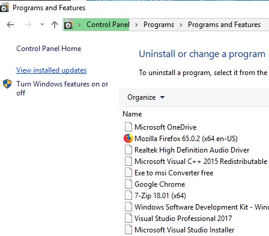The image size is (269, 236).
Task: Select the Control Panel breadcrumb
Action: tap(108, 25)
